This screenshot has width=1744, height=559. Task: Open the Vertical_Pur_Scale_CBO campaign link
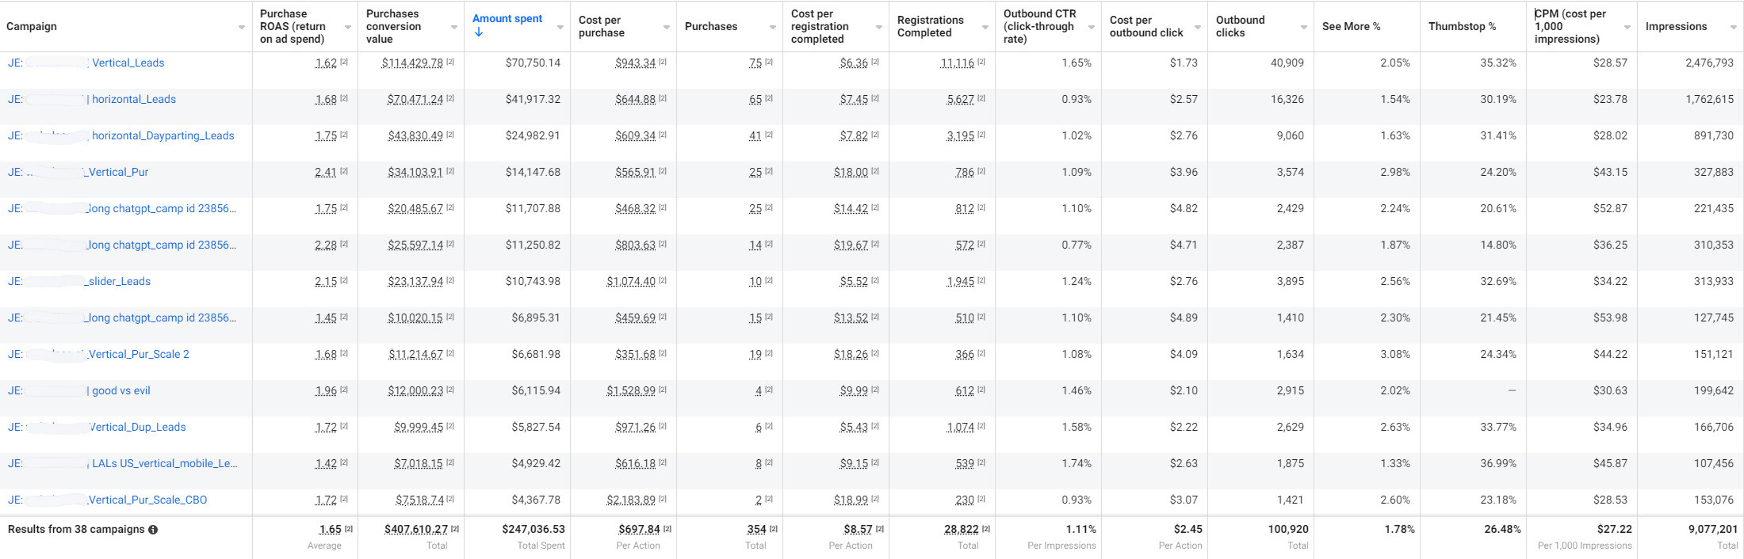(147, 500)
